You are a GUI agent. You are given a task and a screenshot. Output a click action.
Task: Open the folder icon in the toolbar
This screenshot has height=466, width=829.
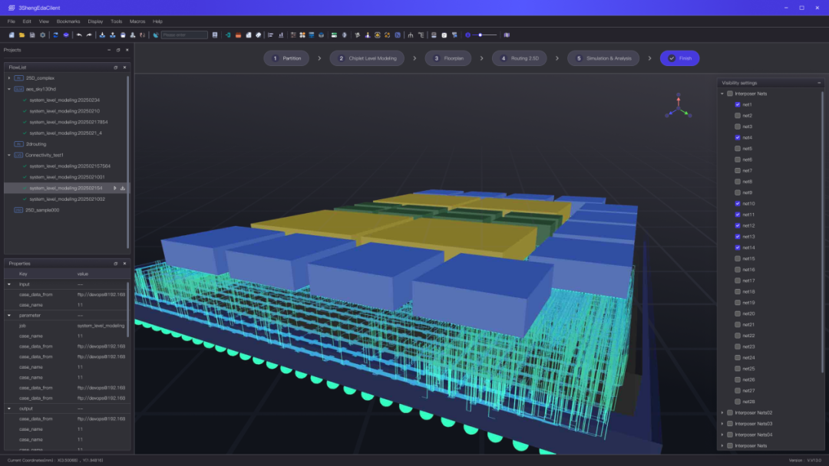[x=21, y=34]
